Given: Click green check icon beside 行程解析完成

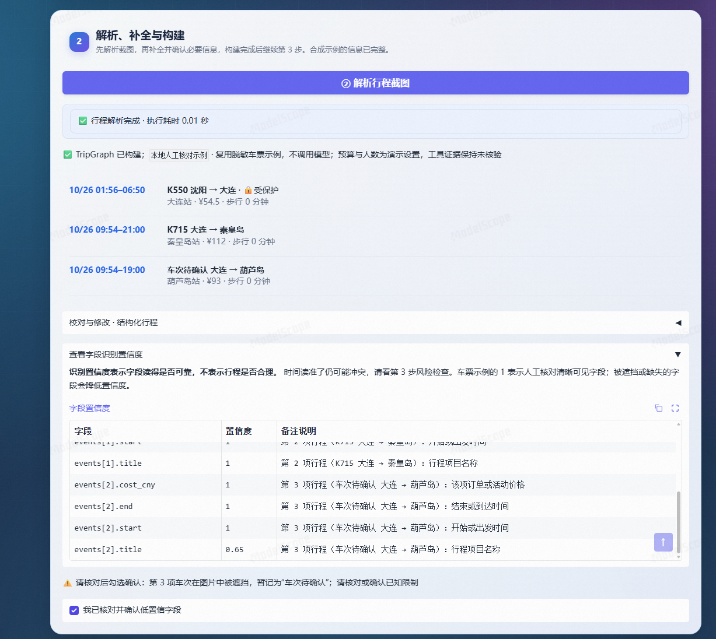Looking at the screenshot, I should (x=83, y=121).
